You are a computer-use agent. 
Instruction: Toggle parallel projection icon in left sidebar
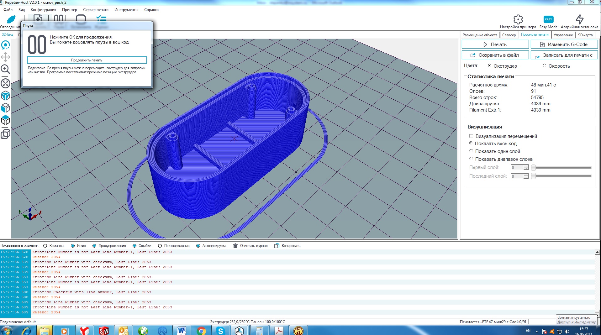coord(6,134)
